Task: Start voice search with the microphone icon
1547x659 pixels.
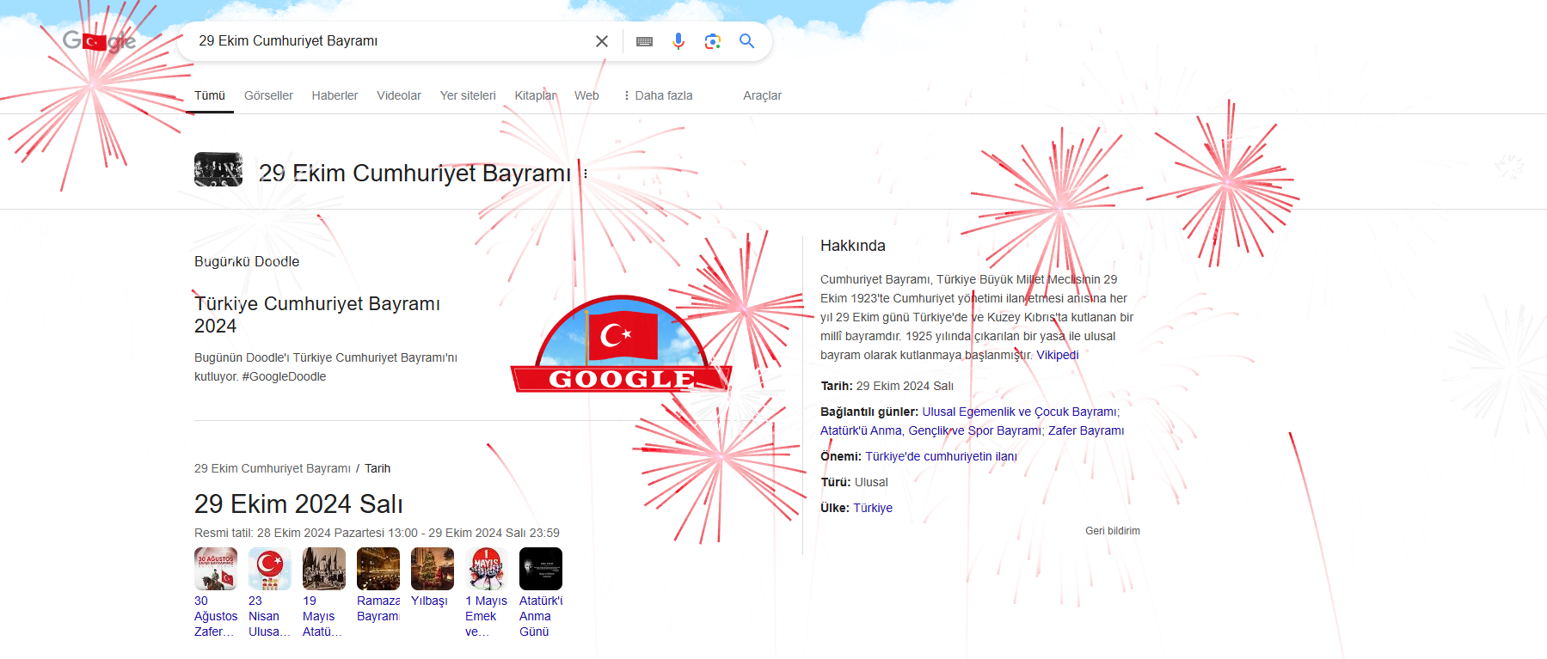Action: pyautogui.click(x=678, y=41)
